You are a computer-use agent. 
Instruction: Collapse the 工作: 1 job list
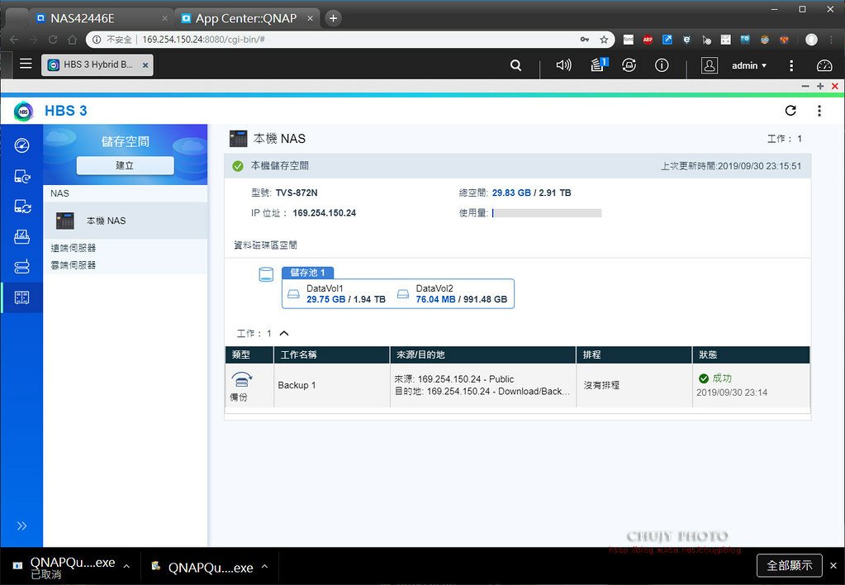point(284,333)
